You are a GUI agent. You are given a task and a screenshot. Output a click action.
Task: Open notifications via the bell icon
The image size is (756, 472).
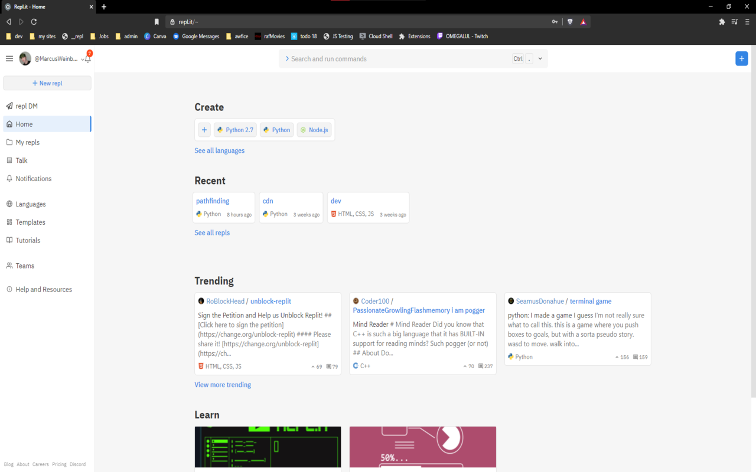pos(87,58)
